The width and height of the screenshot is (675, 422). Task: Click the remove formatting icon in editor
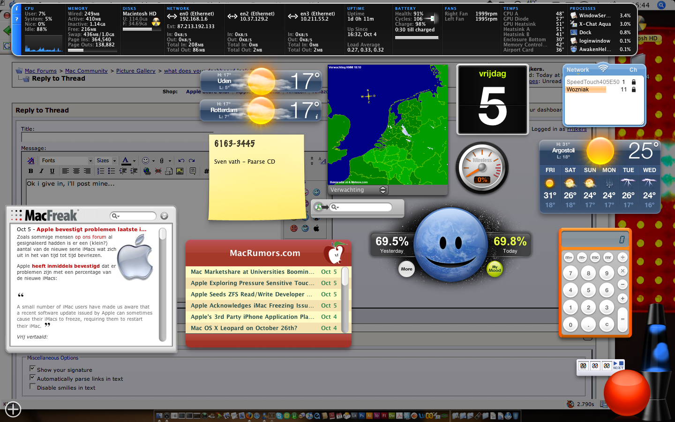tap(31, 160)
